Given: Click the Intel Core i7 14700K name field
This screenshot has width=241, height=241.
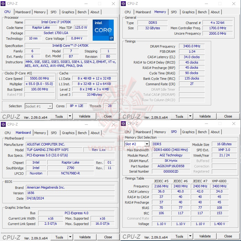Looking at the screenshot, I should pos(56,22).
